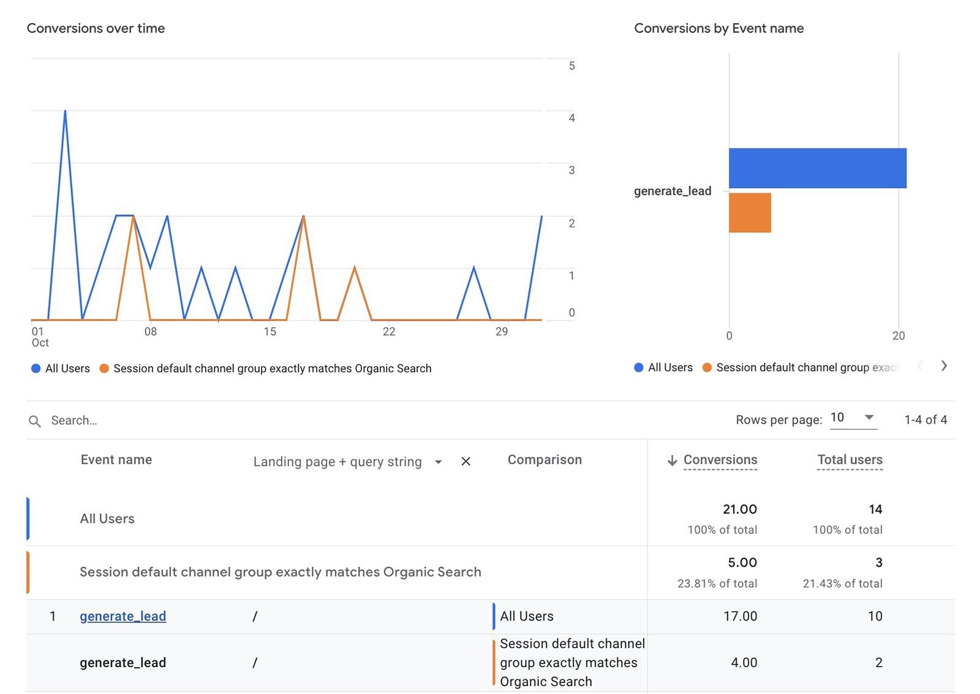Click the 21.43% of total value
The image size is (980, 694).
[843, 584]
